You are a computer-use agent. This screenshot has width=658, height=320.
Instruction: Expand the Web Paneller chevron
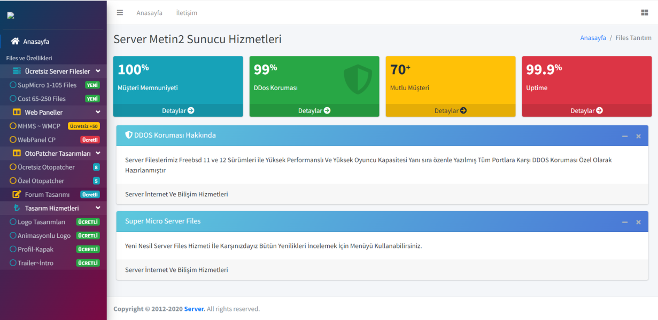[x=98, y=113]
